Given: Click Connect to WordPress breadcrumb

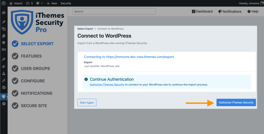Looking at the screenshot, I should (110, 29).
